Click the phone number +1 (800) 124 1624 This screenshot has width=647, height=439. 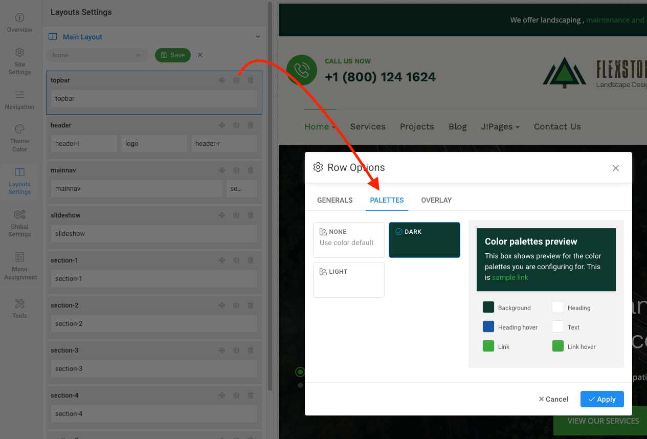(x=381, y=77)
